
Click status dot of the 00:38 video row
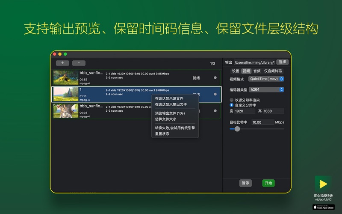(215, 111)
